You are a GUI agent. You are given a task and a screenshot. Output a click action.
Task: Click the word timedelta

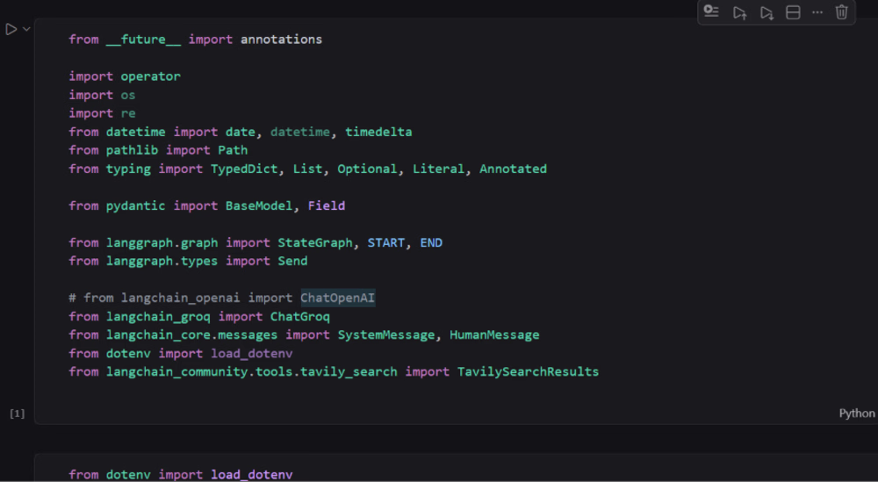(x=378, y=132)
